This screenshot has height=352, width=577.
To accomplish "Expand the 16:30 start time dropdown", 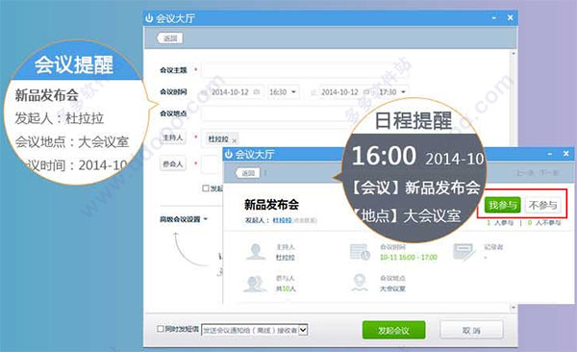I will (x=293, y=91).
